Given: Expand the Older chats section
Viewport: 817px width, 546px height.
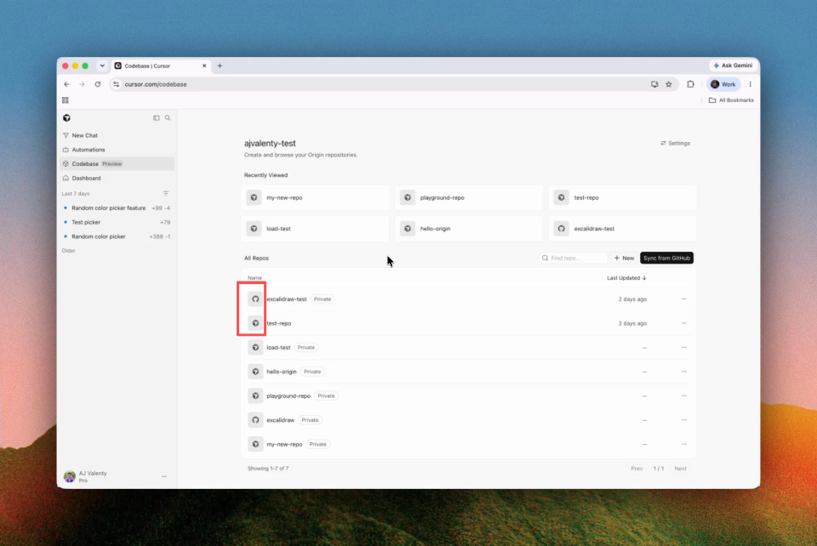Looking at the screenshot, I should click(69, 251).
